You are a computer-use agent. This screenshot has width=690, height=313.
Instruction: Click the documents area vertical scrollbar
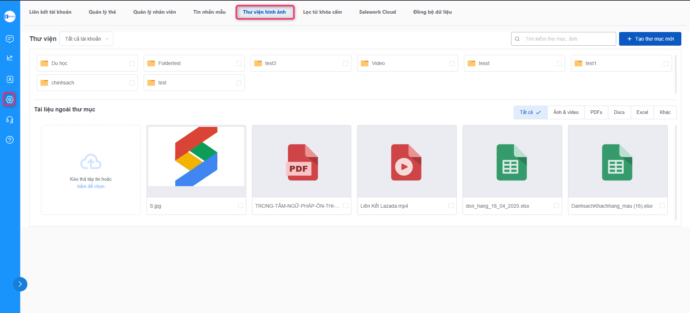[675, 172]
